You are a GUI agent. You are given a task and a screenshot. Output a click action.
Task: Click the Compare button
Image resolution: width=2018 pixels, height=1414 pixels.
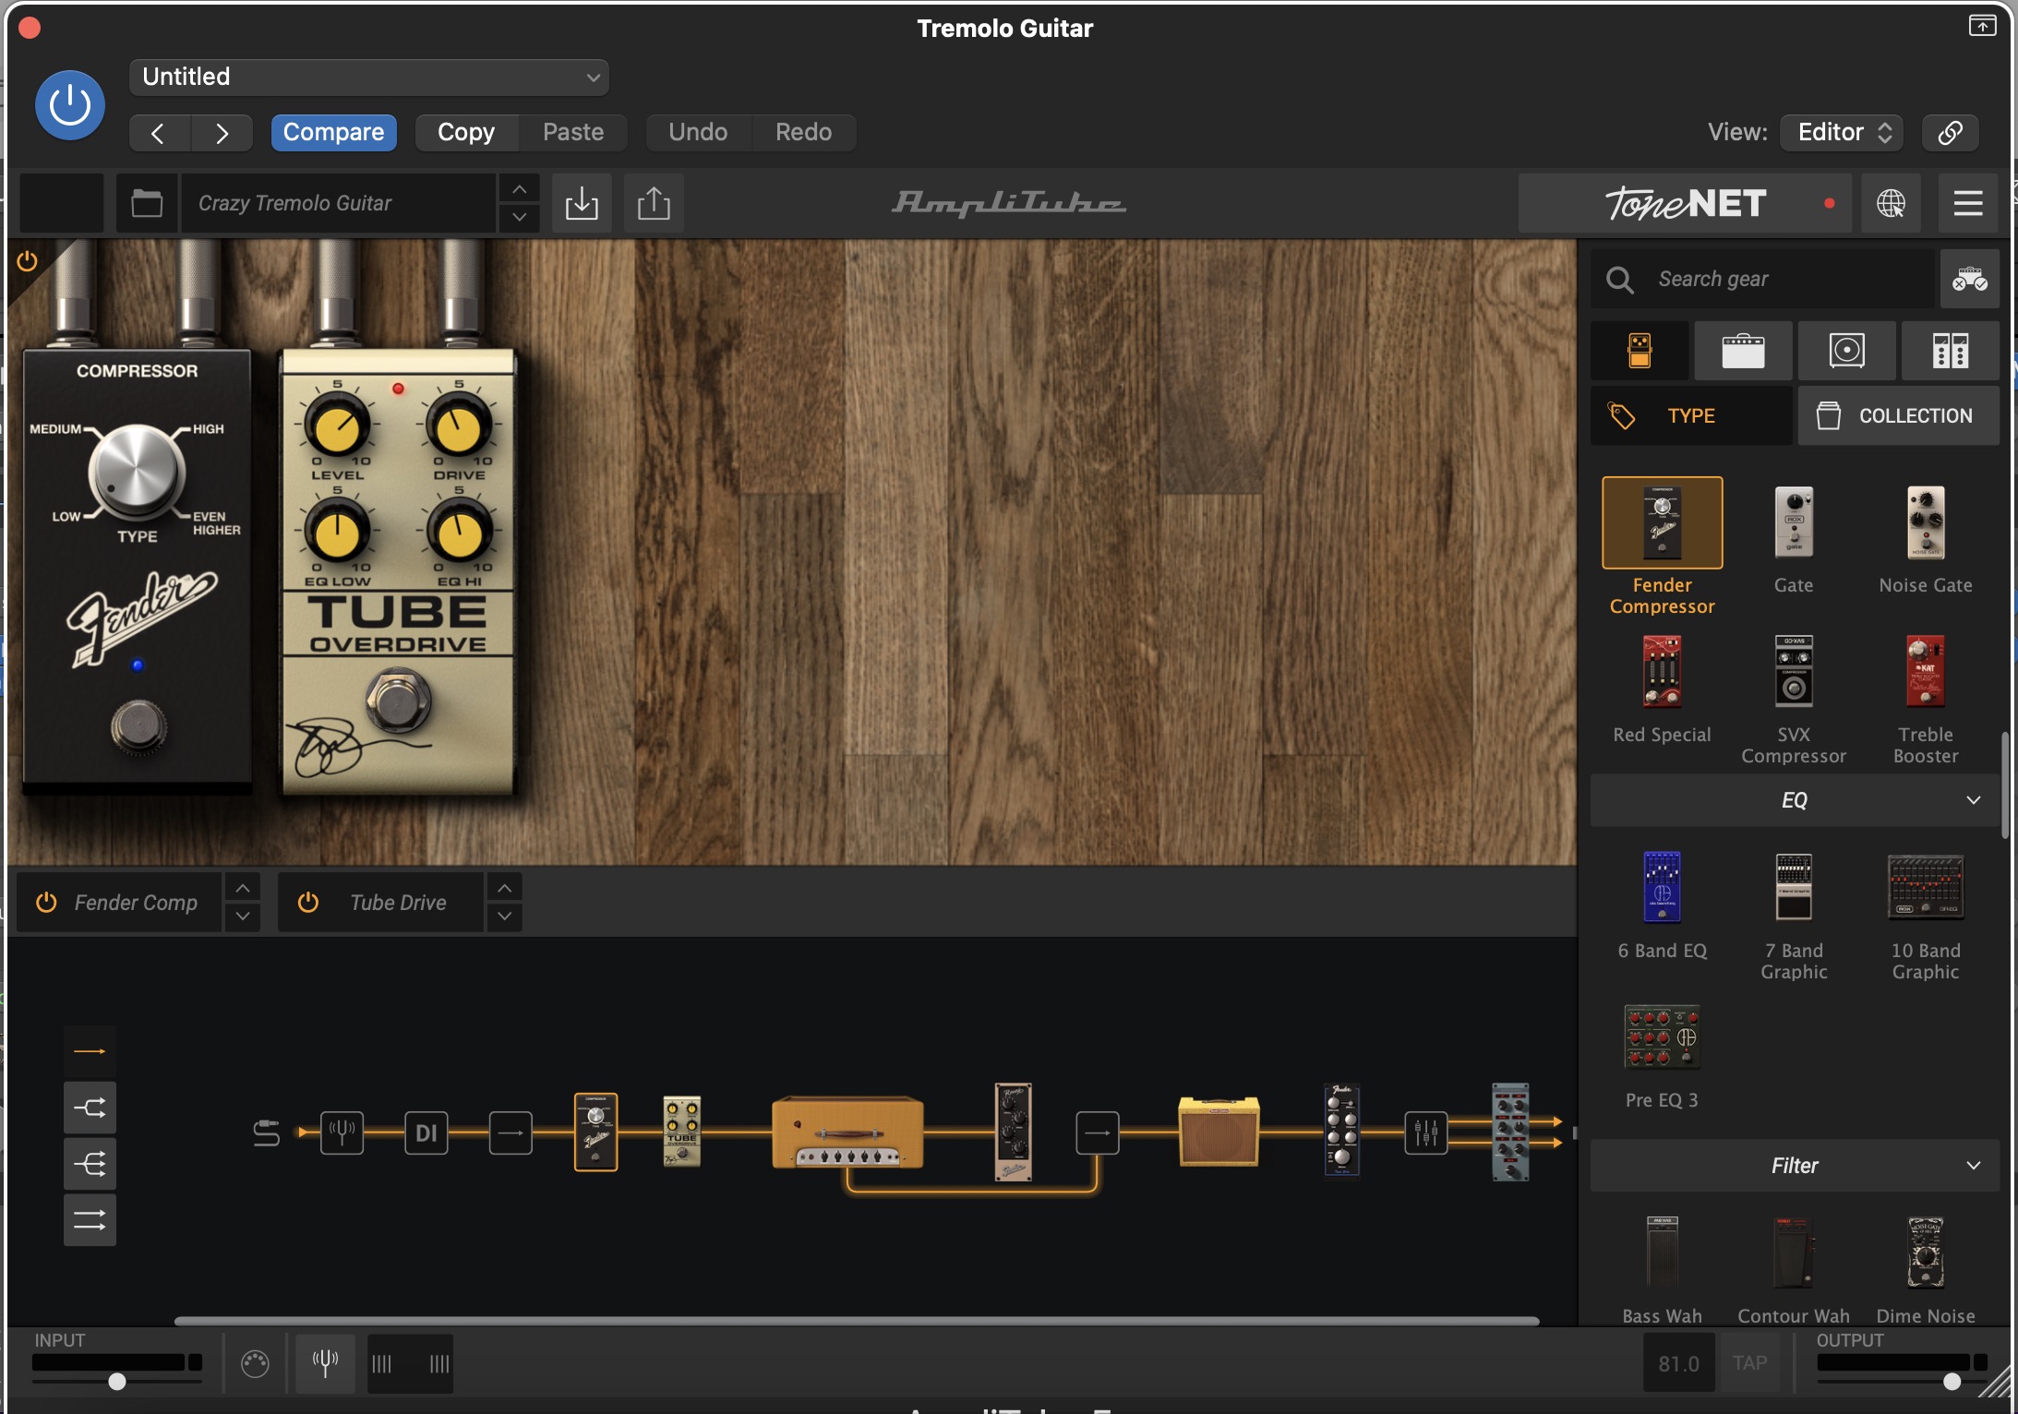333,132
